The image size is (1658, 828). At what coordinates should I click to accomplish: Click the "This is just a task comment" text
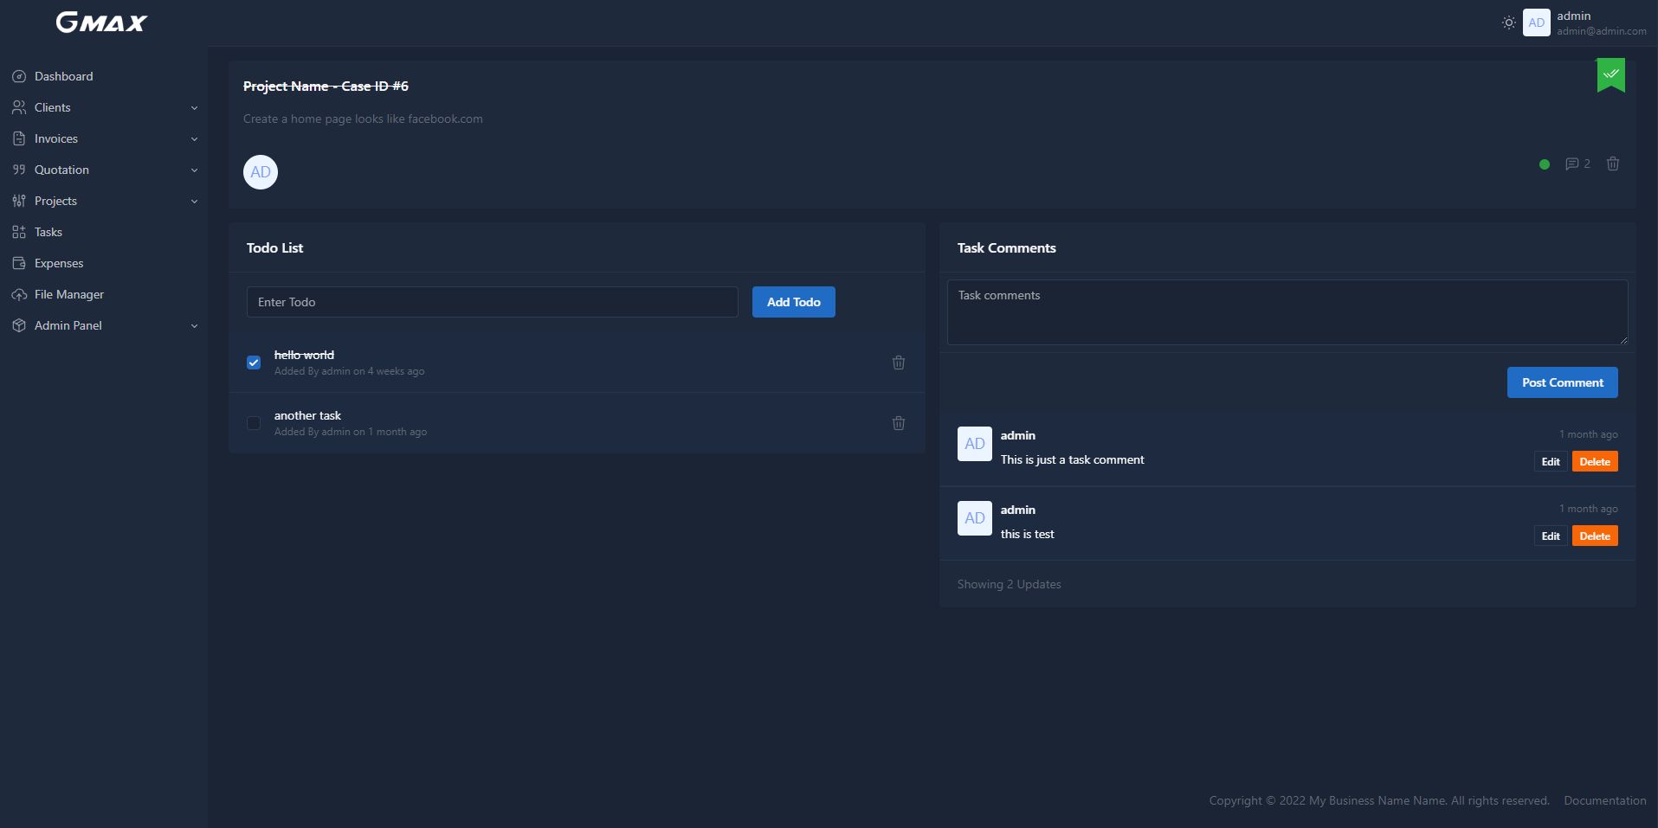pyautogui.click(x=1072, y=459)
